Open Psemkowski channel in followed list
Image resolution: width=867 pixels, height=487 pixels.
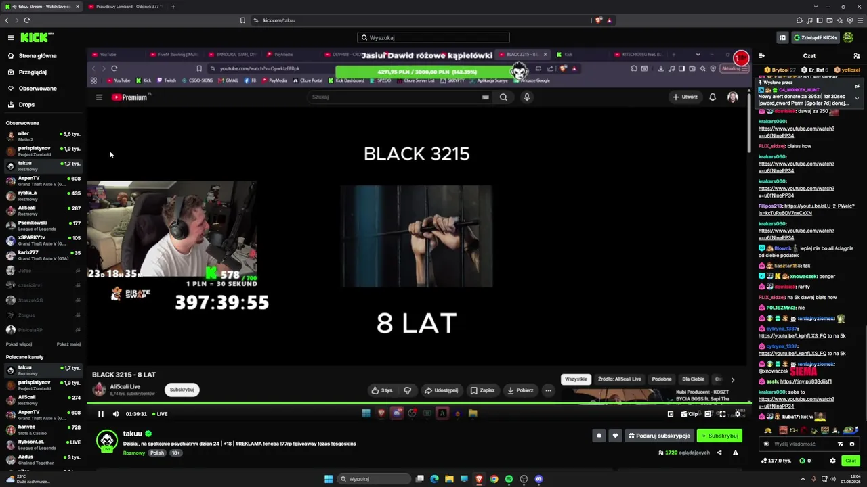coord(43,226)
